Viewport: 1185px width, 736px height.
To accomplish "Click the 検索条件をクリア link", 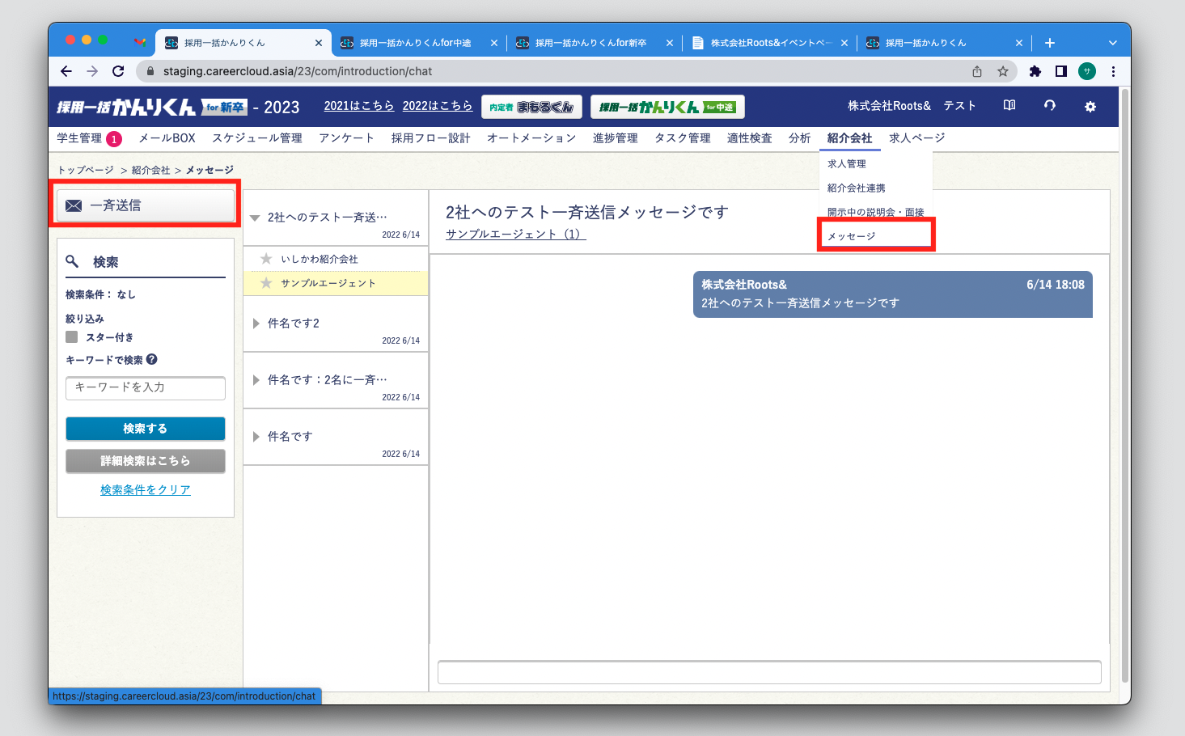I will point(146,490).
